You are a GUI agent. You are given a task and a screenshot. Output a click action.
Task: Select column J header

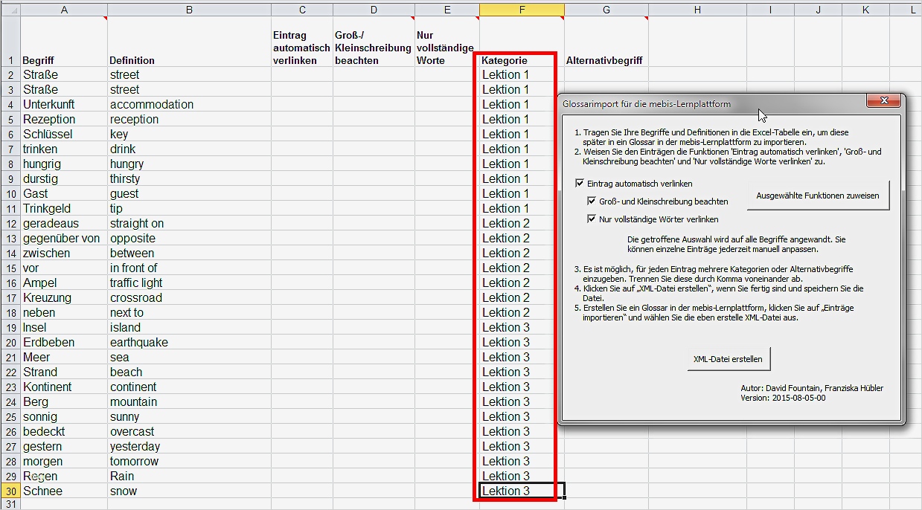tap(818, 10)
